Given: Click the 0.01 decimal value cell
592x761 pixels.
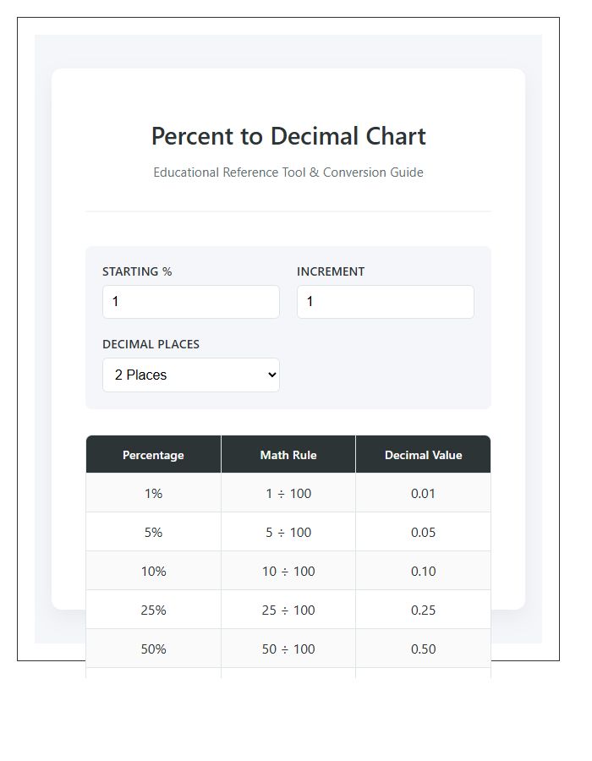Looking at the screenshot, I should point(423,493).
